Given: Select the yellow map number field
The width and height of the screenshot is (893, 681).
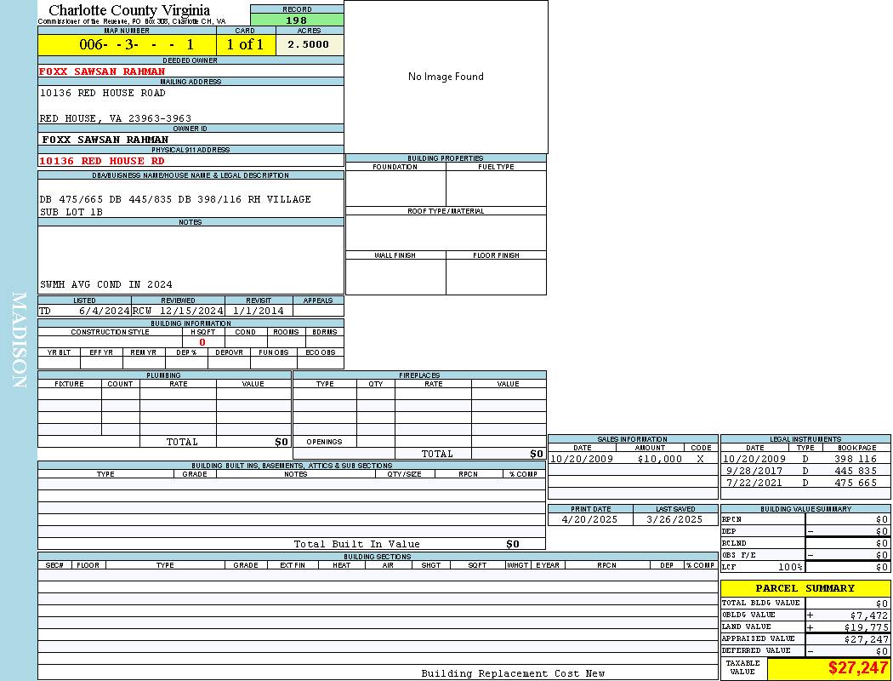Looking at the screenshot, I should (127, 44).
